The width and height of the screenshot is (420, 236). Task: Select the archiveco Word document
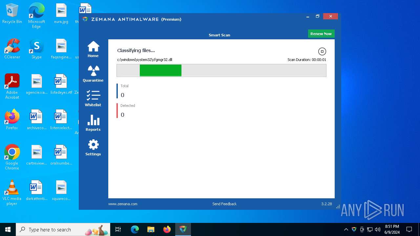tap(36, 120)
